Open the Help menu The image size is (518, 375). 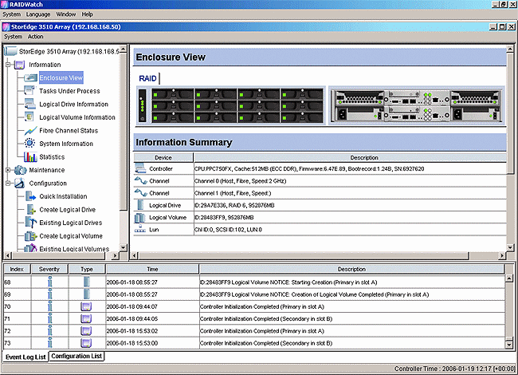[x=87, y=14]
